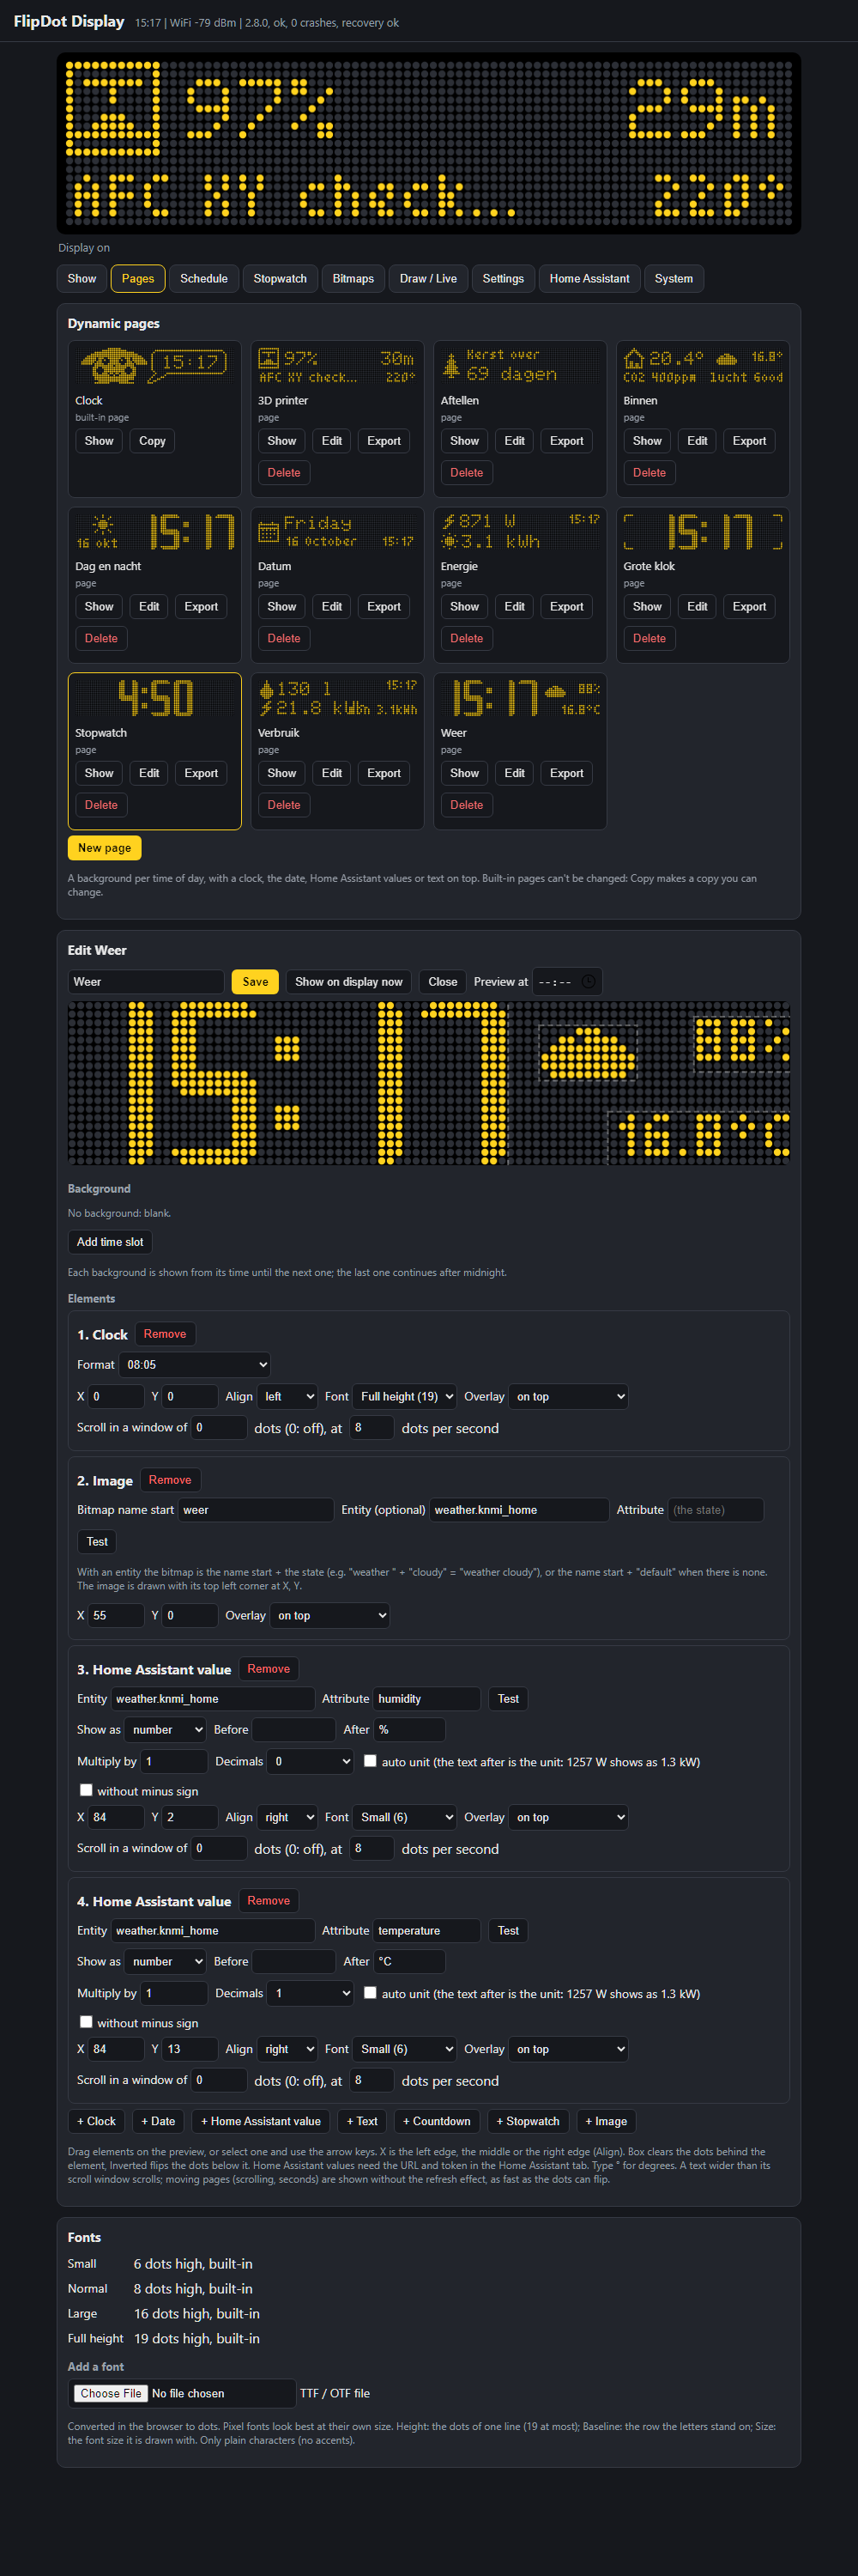Go to the Draw / Live tab
Screen dimensions: 858x2576
[428, 279]
